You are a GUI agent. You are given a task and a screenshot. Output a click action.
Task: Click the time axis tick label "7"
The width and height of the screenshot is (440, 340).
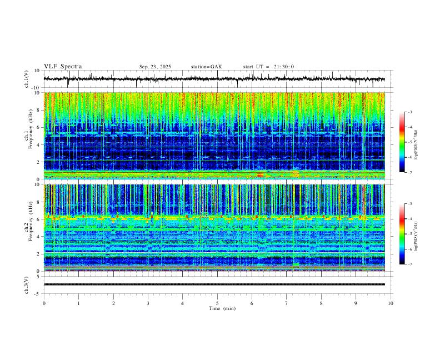[287, 303]
